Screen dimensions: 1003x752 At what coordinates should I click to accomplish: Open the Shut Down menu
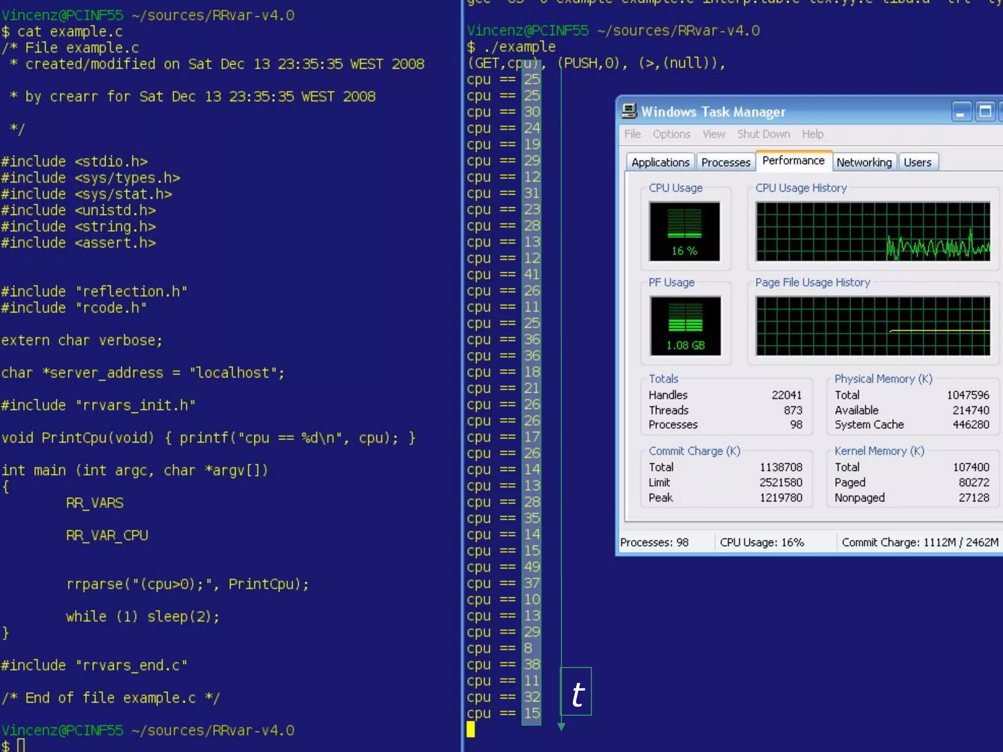coord(763,134)
